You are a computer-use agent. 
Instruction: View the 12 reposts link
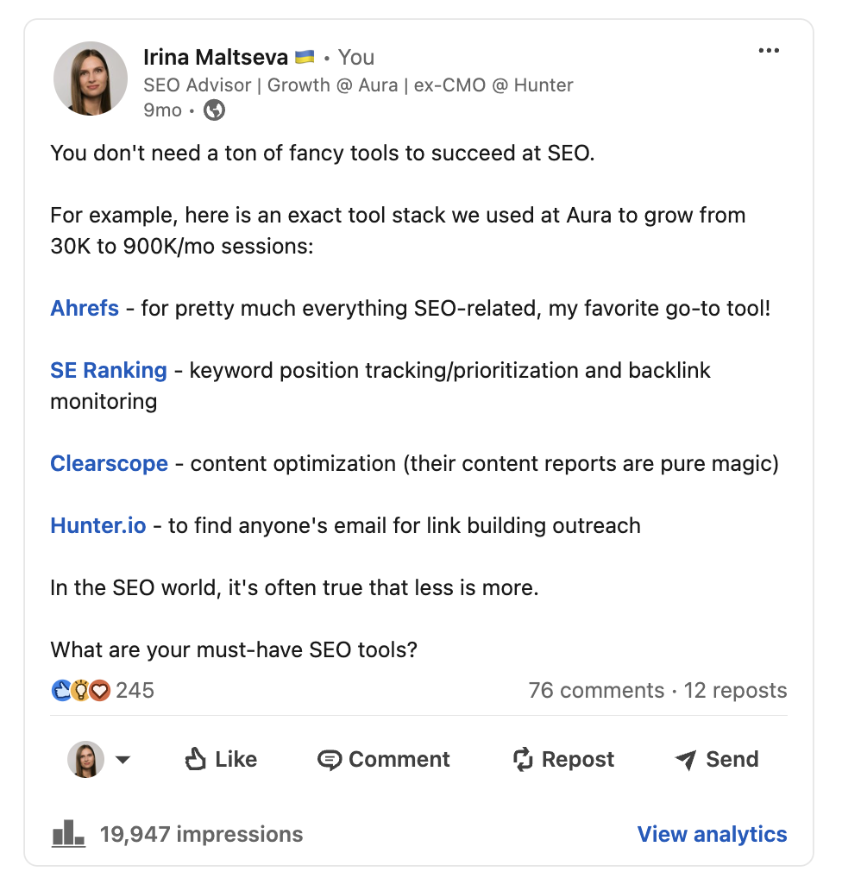pyautogui.click(x=735, y=691)
